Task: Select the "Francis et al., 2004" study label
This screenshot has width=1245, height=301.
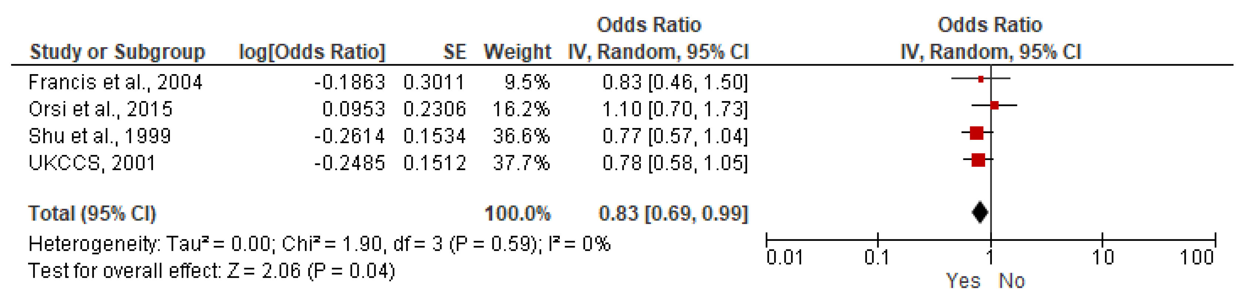Action: [115, 83]
